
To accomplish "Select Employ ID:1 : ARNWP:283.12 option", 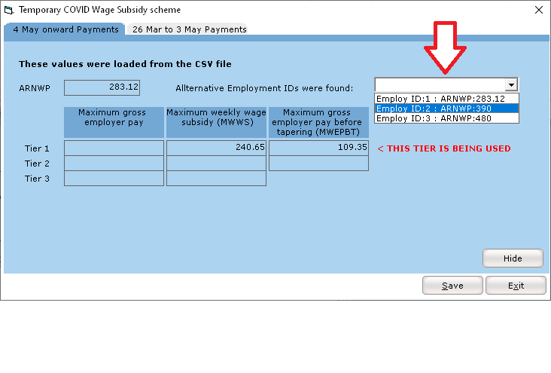I will point(446,99).
